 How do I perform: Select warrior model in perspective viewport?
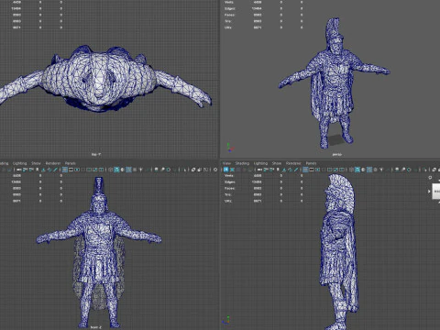tap(334, 82)
